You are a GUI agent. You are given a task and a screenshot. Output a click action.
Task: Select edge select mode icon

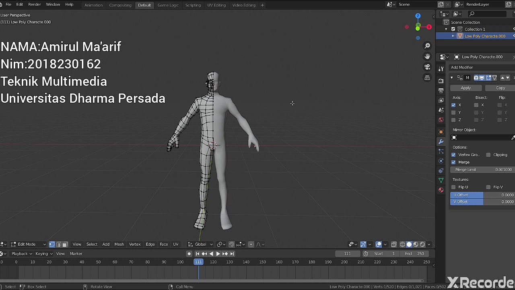[58, 244]
